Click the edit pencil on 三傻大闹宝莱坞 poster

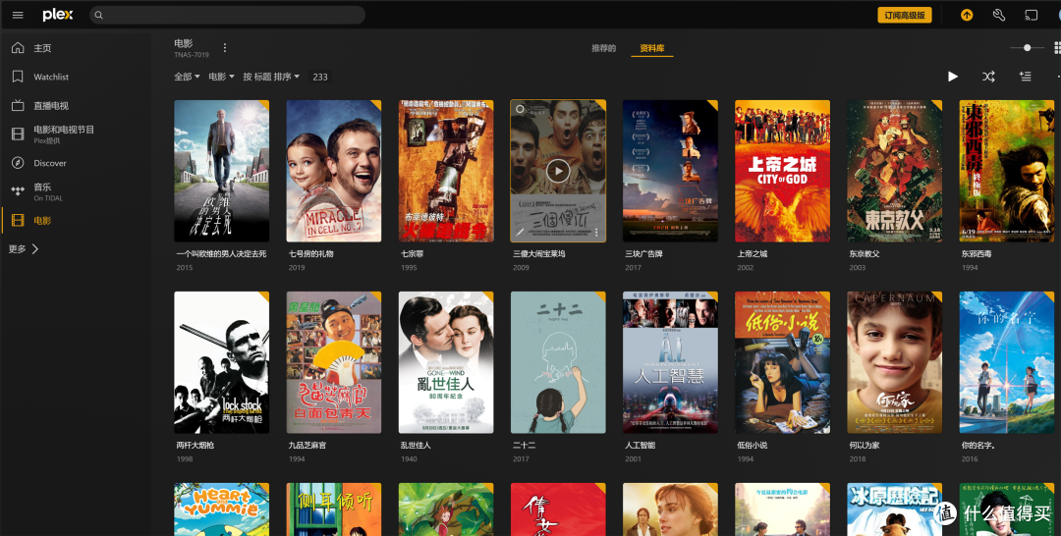point(520,233)
